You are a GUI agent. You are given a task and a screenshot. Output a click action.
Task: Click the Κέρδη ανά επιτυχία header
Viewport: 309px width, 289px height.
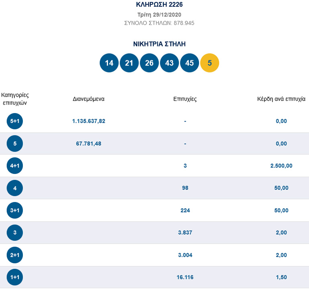pyautogui.click(x=281, y=99)
